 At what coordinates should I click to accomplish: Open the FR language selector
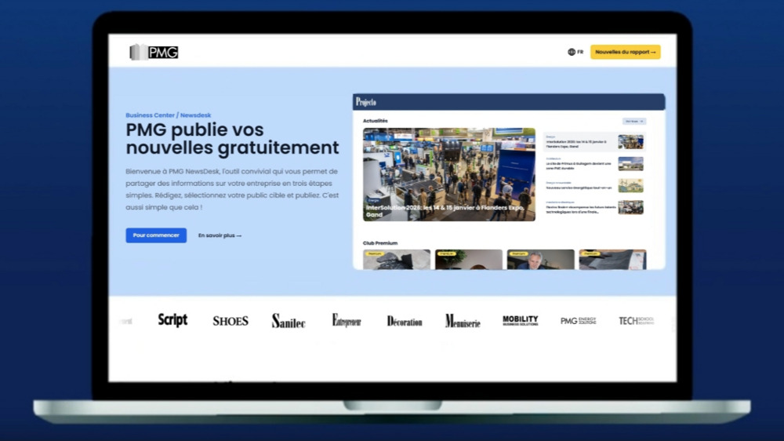point(575,52)
